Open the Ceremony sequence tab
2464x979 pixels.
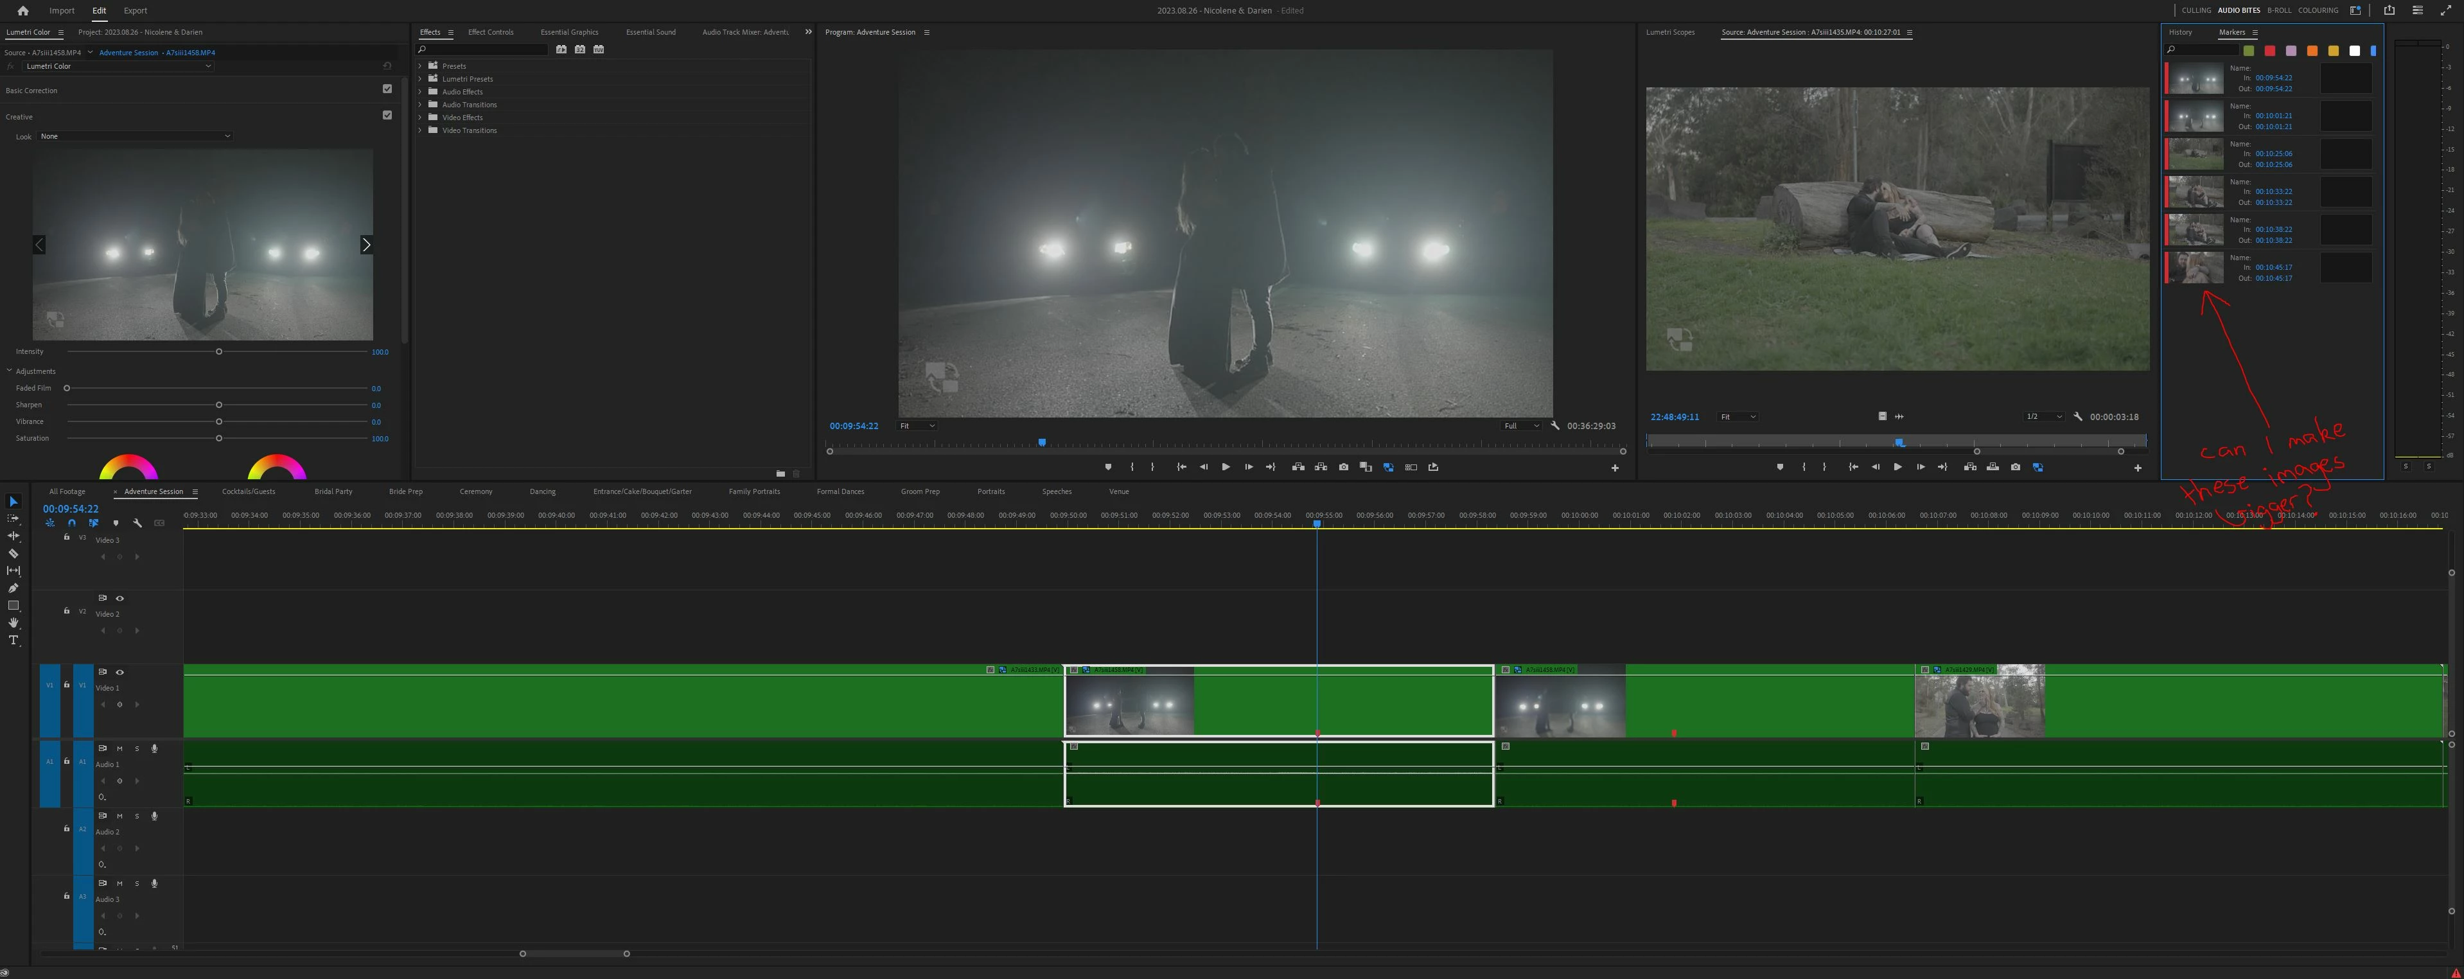point(475,492)
